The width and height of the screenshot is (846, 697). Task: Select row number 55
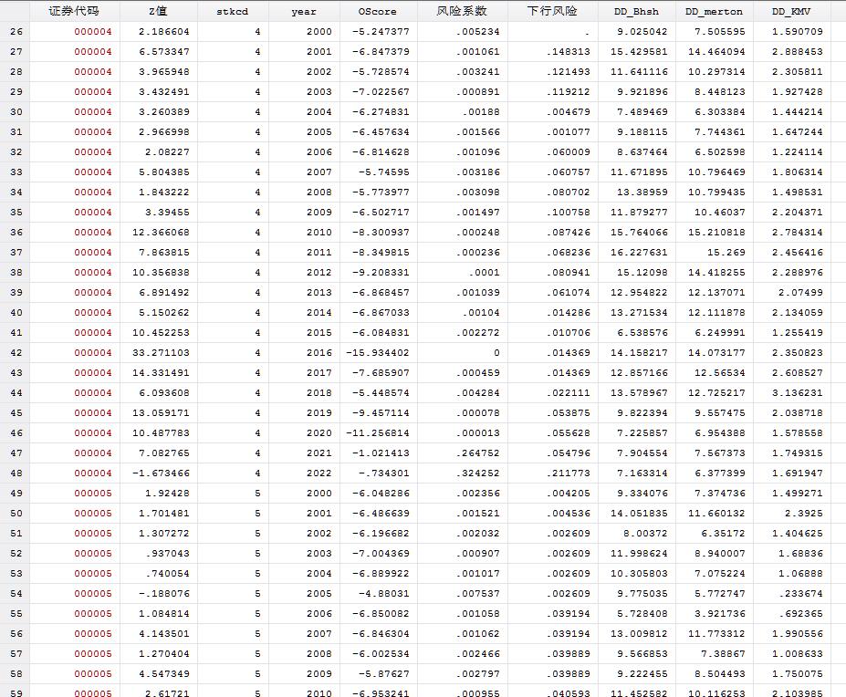point(16,614)
